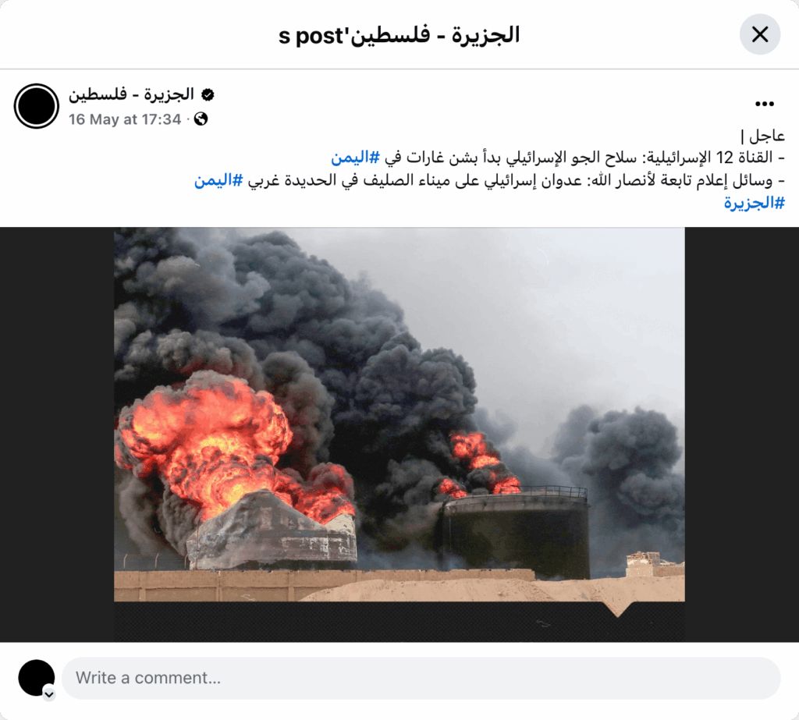Click the blue verified badge beside page name

coord(208,94)
